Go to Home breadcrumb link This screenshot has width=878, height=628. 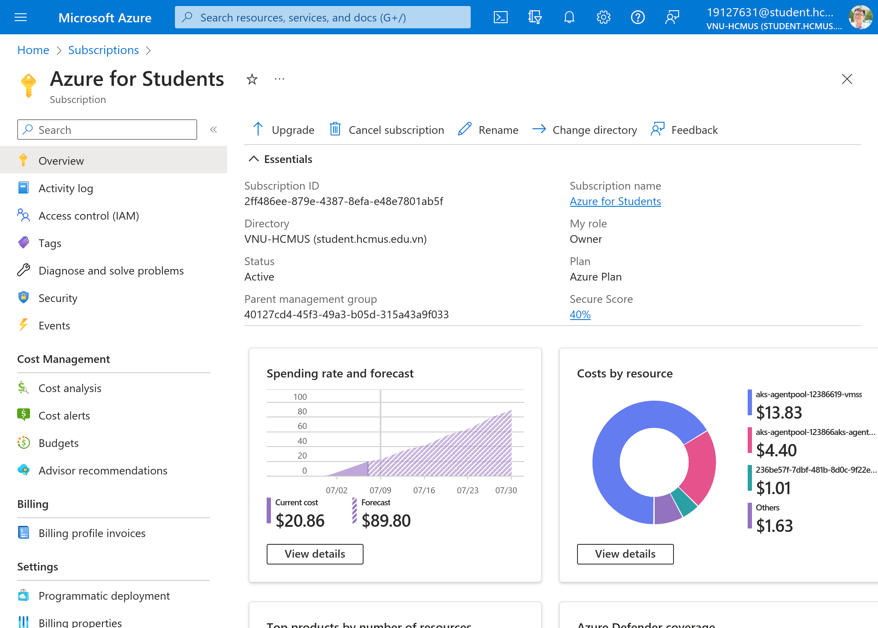click(33, 50)
